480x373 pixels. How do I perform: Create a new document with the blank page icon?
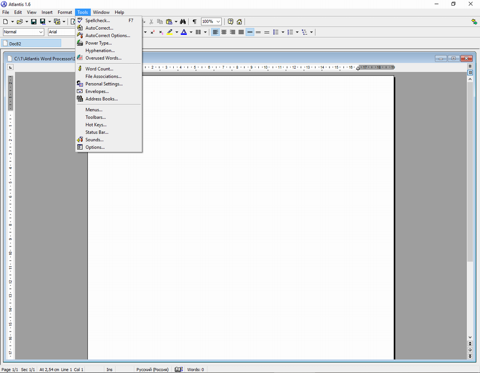click(x=6, y=22)
